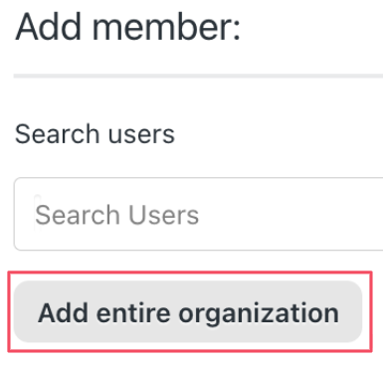The image size is (383, 365).
Task: Click the word Add in the heading
Action: click(49, 27)
